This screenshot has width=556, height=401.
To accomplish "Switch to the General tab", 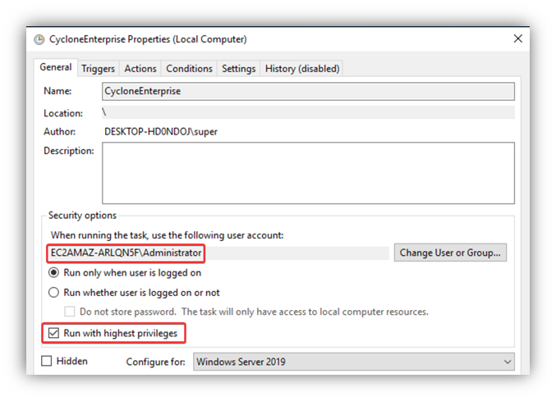I will (56, 68).
